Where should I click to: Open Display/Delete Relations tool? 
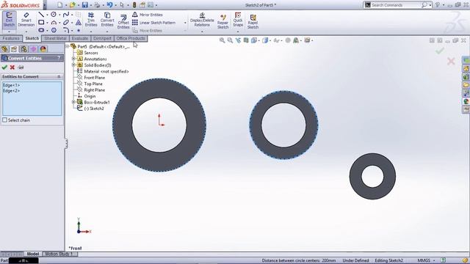tap(202, 20)
